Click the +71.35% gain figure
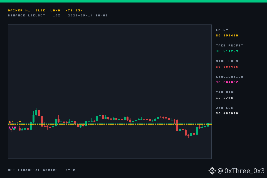This screenshot has width=267, height=178. coord(74,10)
